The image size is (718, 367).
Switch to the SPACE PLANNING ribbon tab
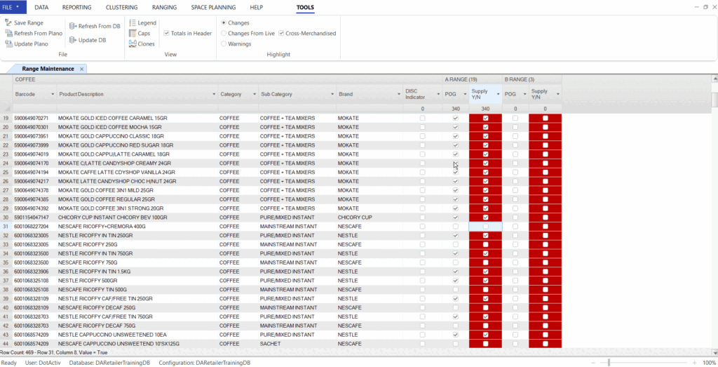(x=213, y=7)
